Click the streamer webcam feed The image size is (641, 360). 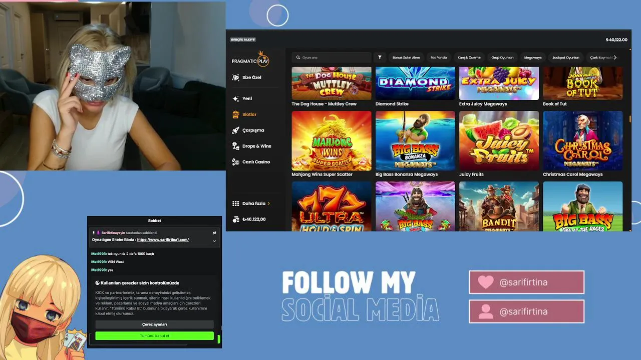pos(113,86)
